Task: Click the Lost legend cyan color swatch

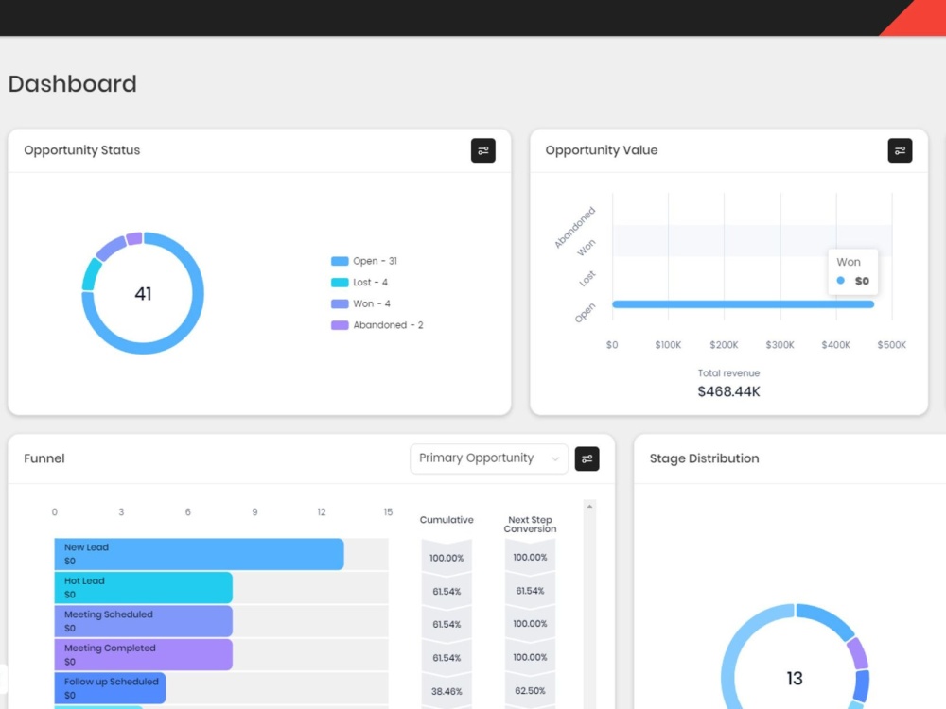Action: pyautogui.click(x=340, y=282)
